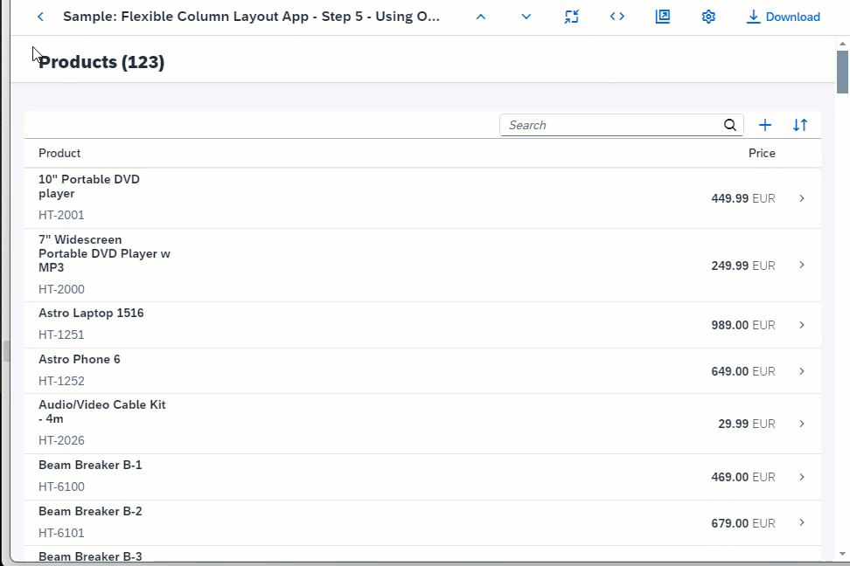The height and width of the screenshot is (566, 850).
Task: Click scrollbar up arrow
Action: tap(842, 44)
